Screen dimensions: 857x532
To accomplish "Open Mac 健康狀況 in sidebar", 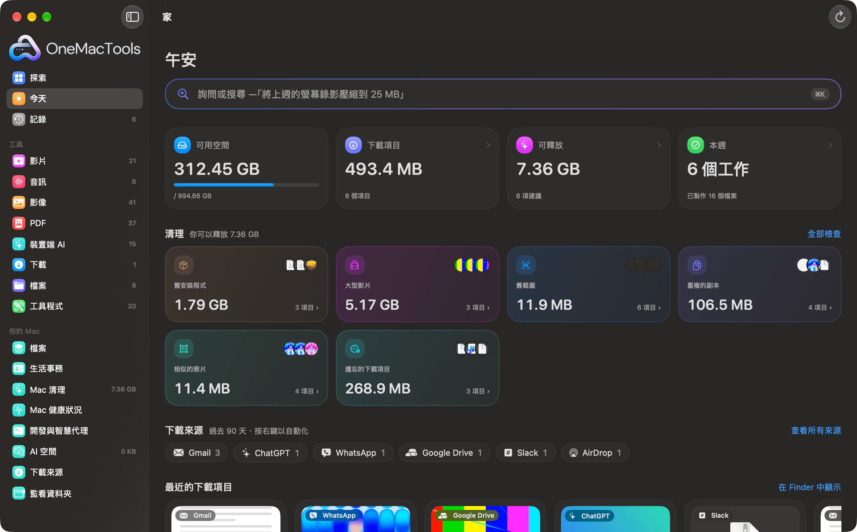I will 75,410.
